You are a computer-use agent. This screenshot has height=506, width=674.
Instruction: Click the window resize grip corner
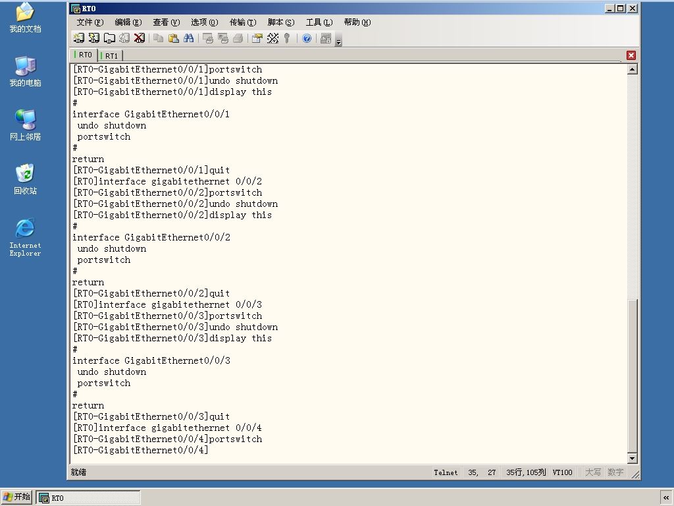pos(635,474)
